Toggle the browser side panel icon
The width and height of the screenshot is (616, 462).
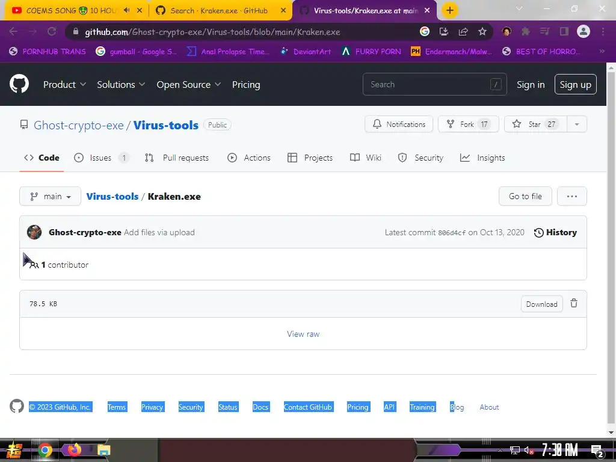(x=564, y=31)
